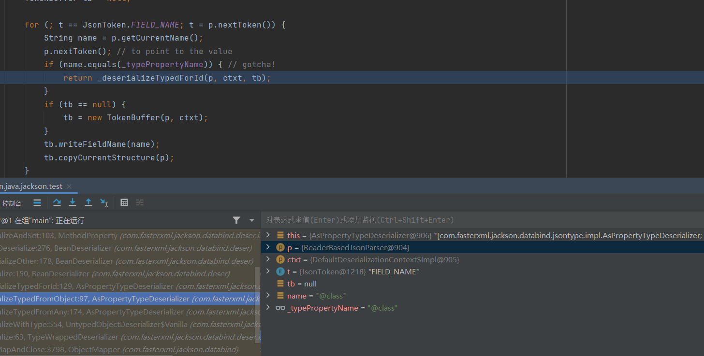Open the thread selector dropdown arrow
704x356 pixels.
[x=251, y=220]
